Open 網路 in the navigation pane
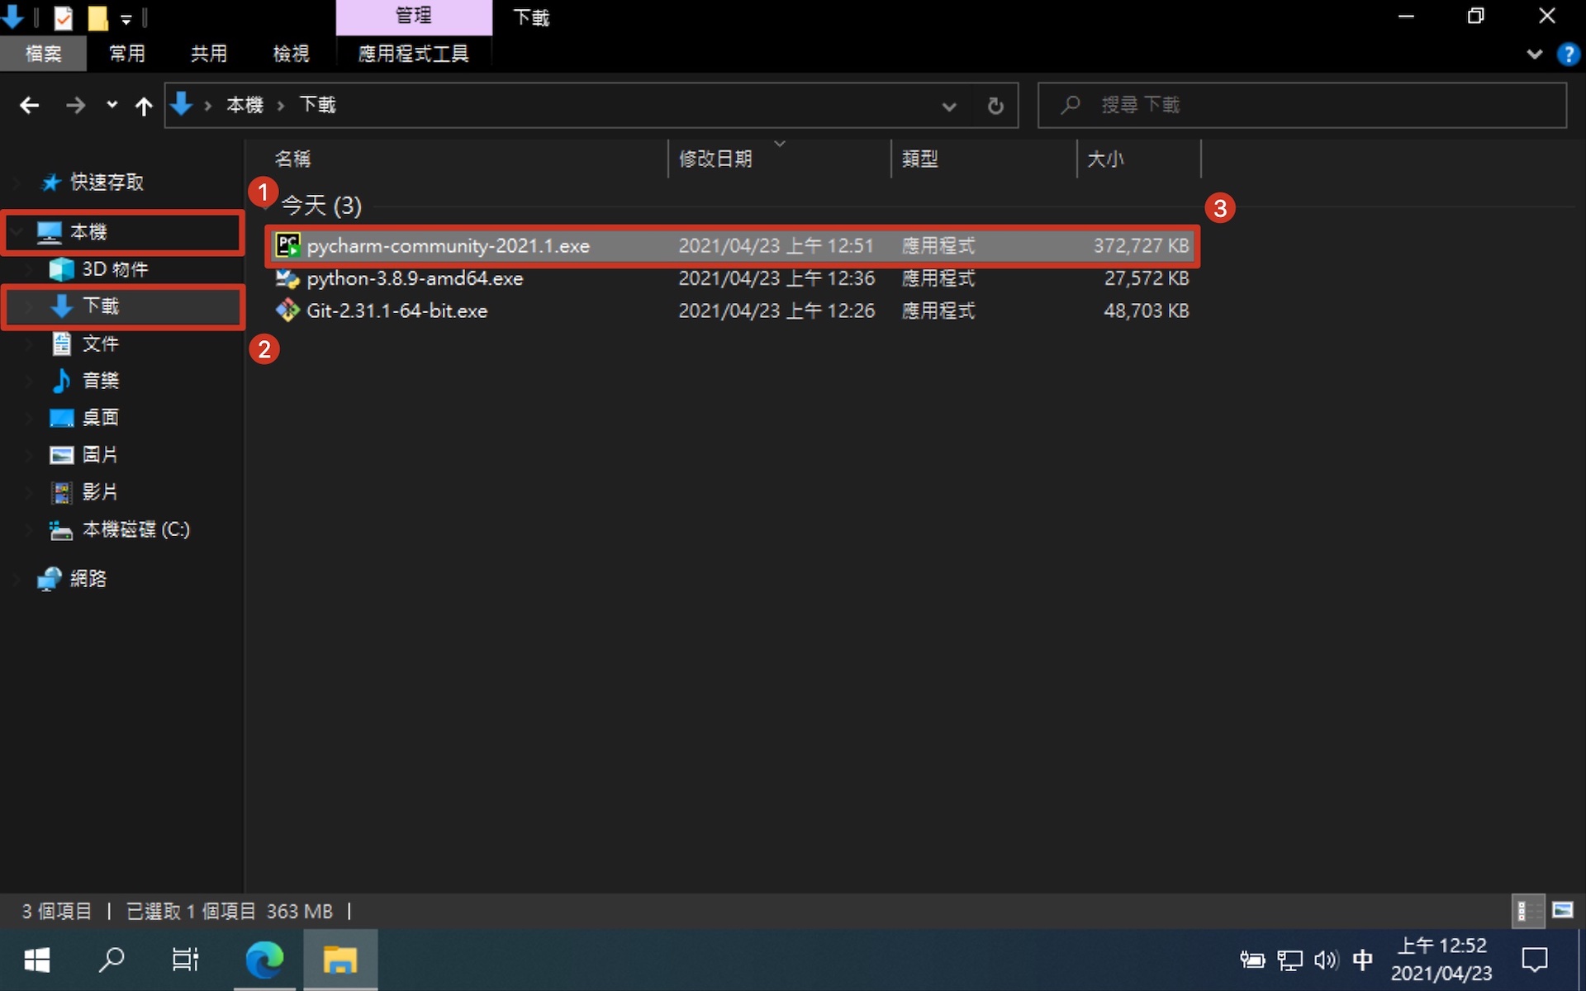This screenshot has width=1586, height=991. [x=88, y=579]
